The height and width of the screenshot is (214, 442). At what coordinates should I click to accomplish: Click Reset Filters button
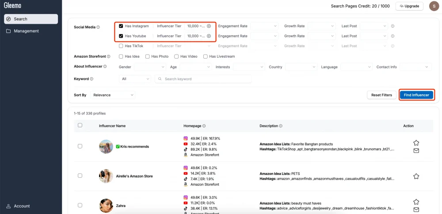[x=381, y=95]
